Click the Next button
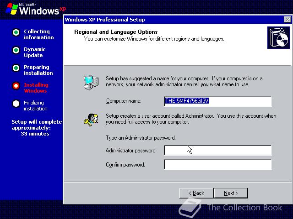The width and height of the screenshot is (293, 219). pos(231,193)
